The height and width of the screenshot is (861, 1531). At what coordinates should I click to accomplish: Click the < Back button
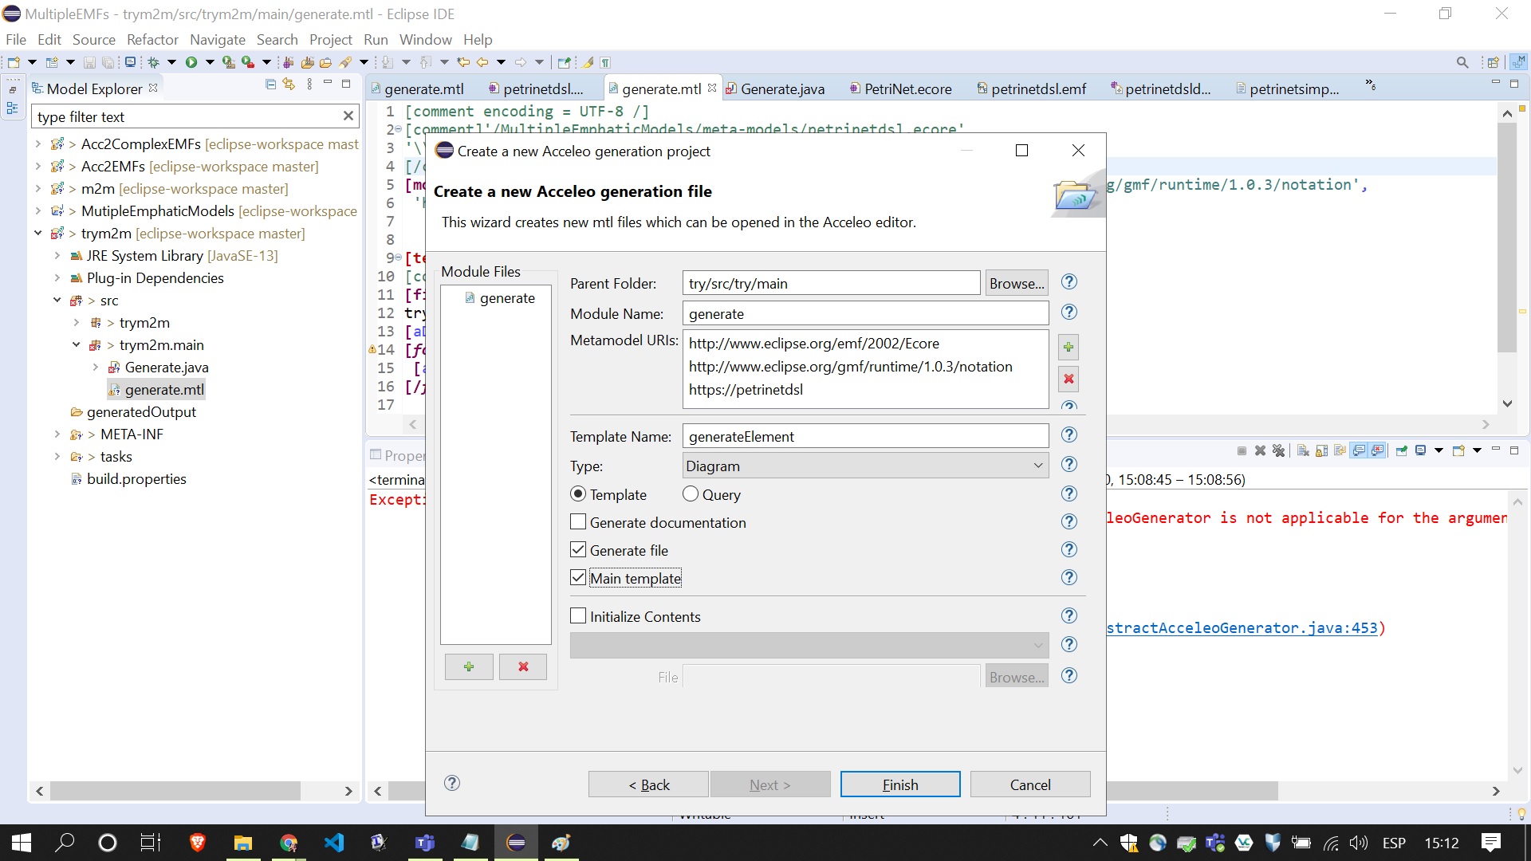[648, 784]
